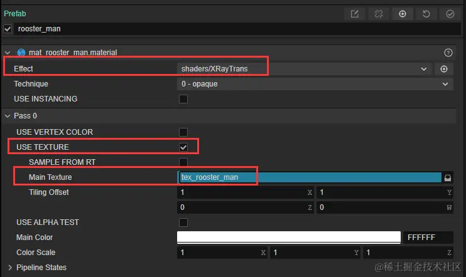Screen dimensions: 466x277
Task: Collapse the Pass 0 section
Action: [8, 116]
